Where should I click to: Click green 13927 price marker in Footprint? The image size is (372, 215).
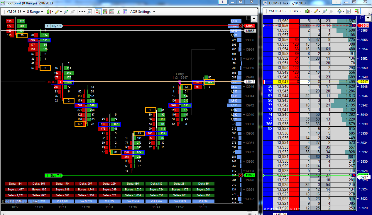pos(249,176)
